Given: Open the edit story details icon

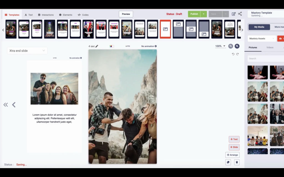Looking at the screenshot, I should tap(234, 14).
